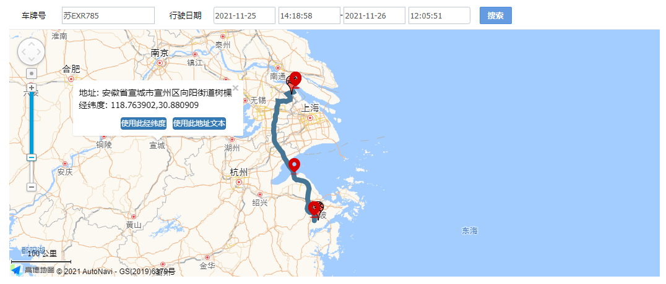Click the 铜陵 city label
The width and height of the screenshot is (666, 284).
pos(103,145)
